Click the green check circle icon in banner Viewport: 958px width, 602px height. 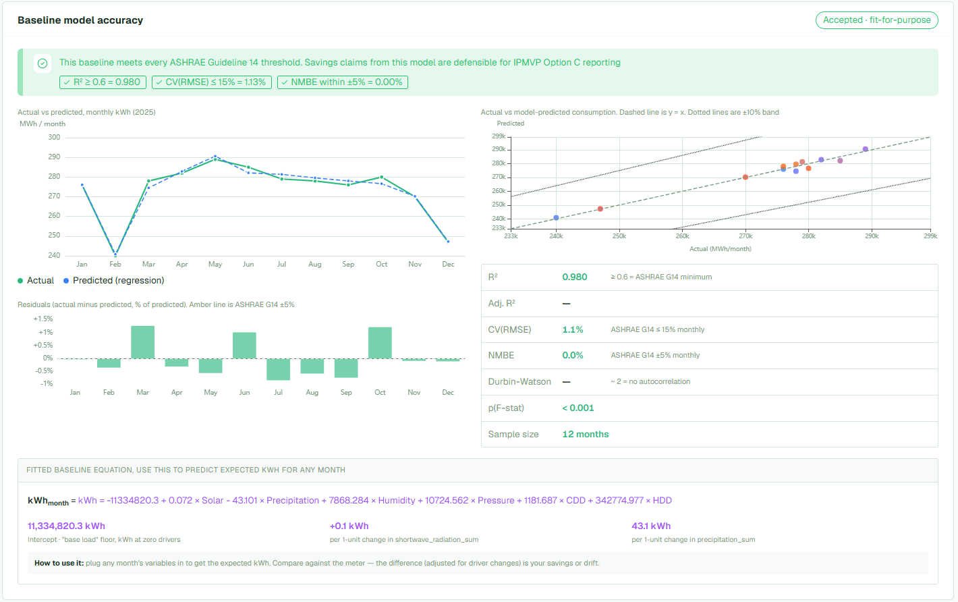point(43,63)
